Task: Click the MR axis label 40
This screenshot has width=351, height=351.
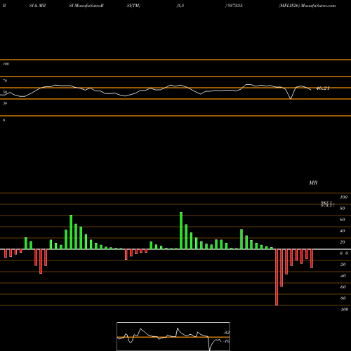Action: pos(342,231)
